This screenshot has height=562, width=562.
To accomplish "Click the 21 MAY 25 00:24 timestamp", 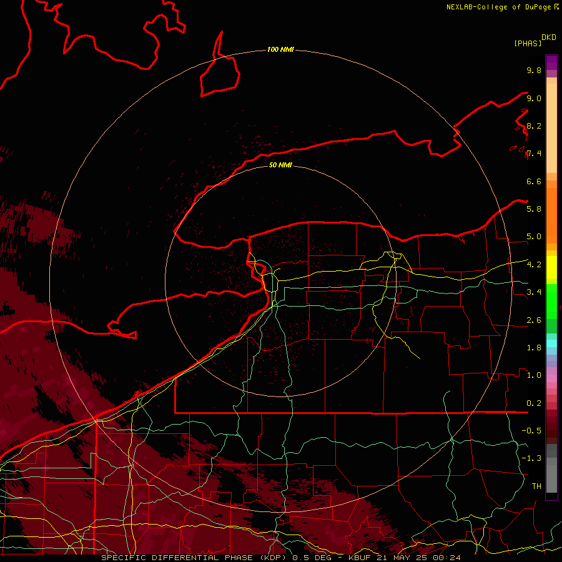I will [418, 558].
